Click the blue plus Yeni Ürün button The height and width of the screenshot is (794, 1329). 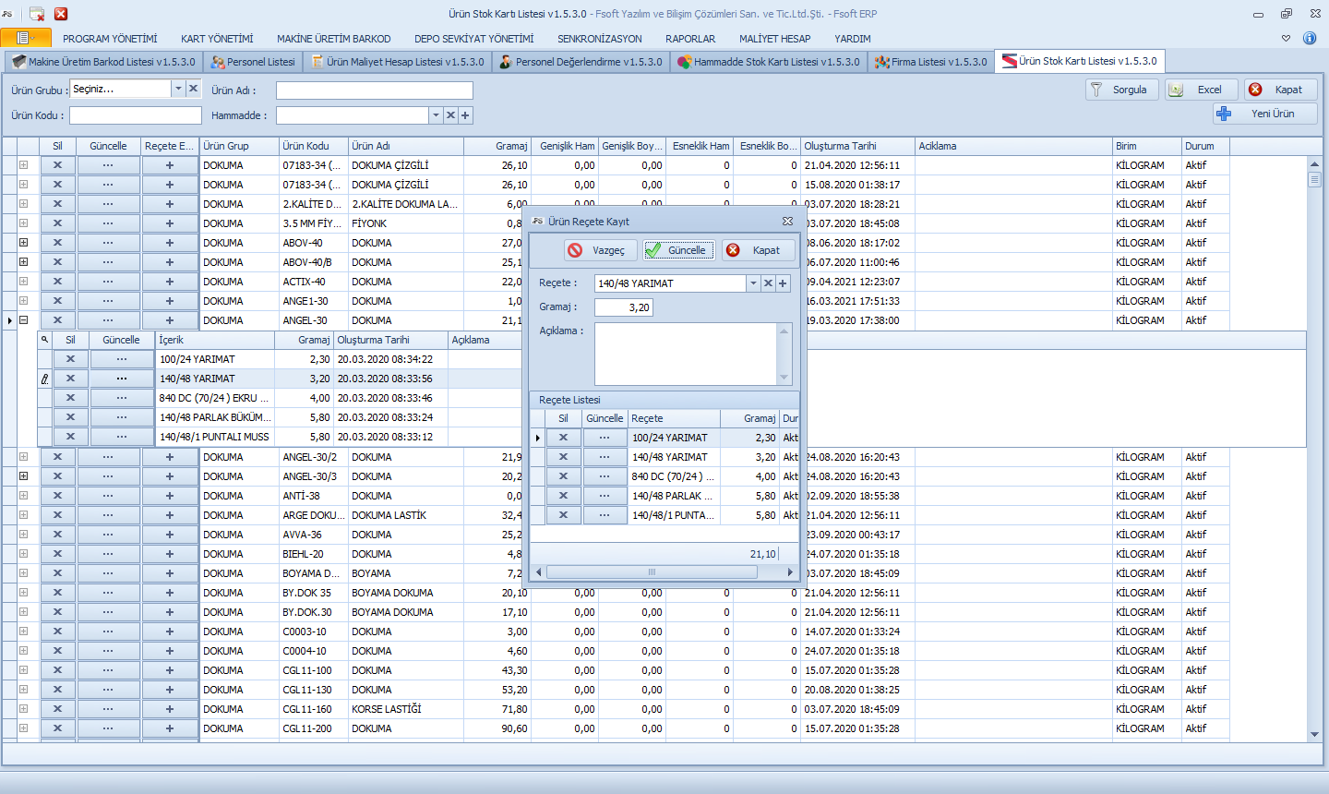click(x=1264, y=114)
